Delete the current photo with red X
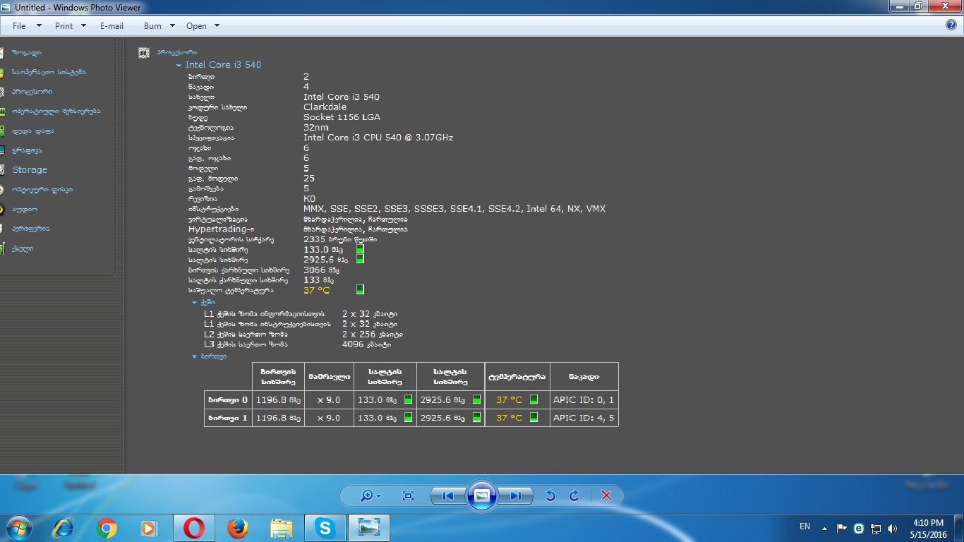Screen dimensions: 964x542 606,496
